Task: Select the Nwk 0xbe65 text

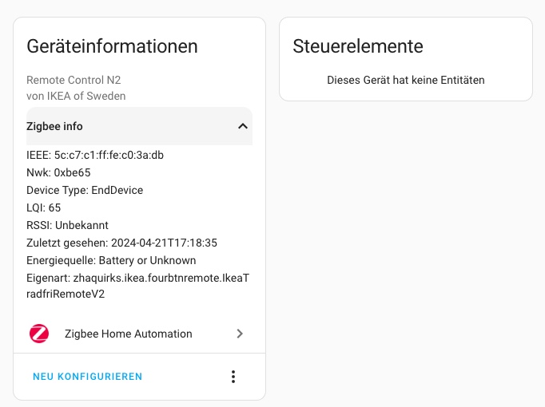Action: point(58,172)
